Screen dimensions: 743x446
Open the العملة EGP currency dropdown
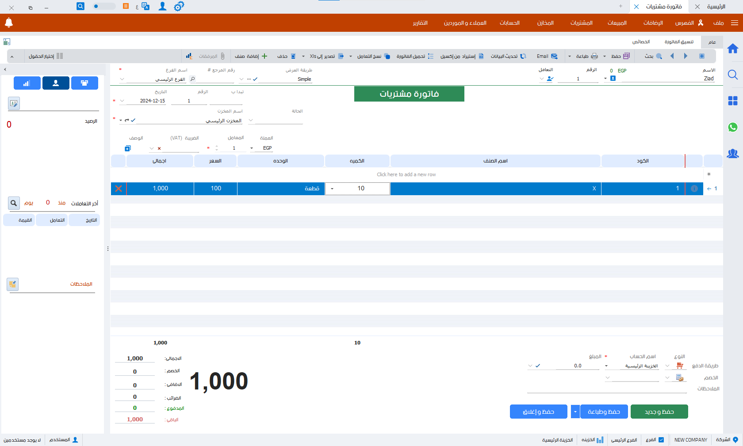(252, 148)
